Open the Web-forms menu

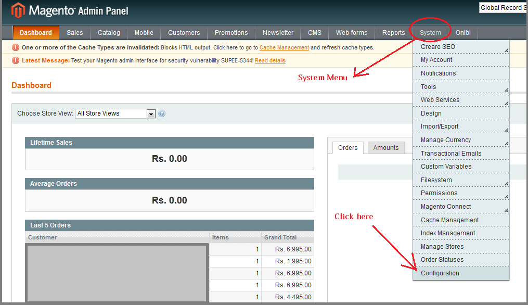click(x=352, y=33)
